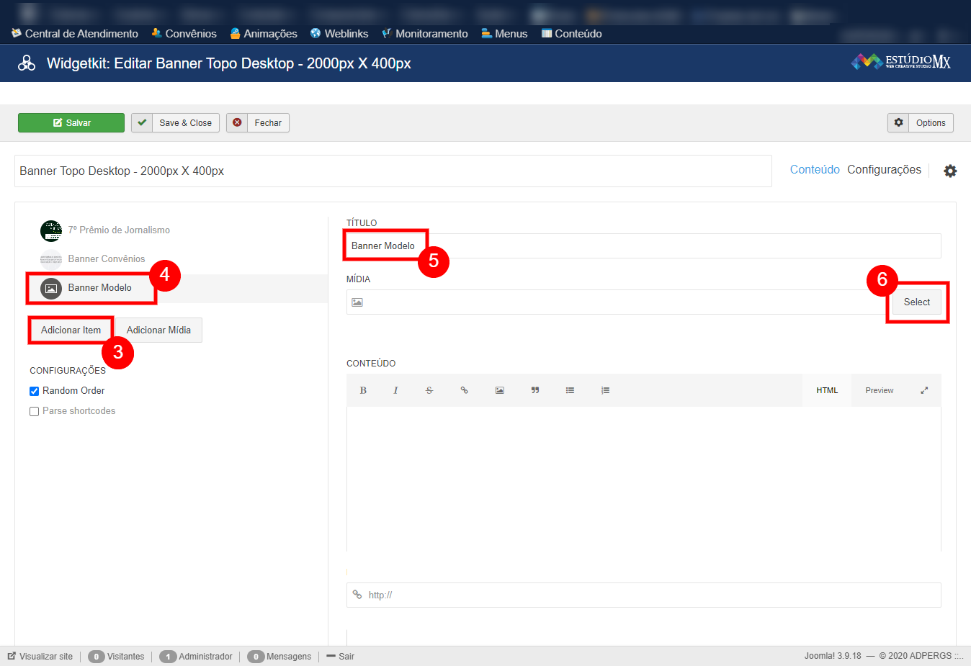Toggle strikethrough in the editor toolbar

tap(429, 390)
